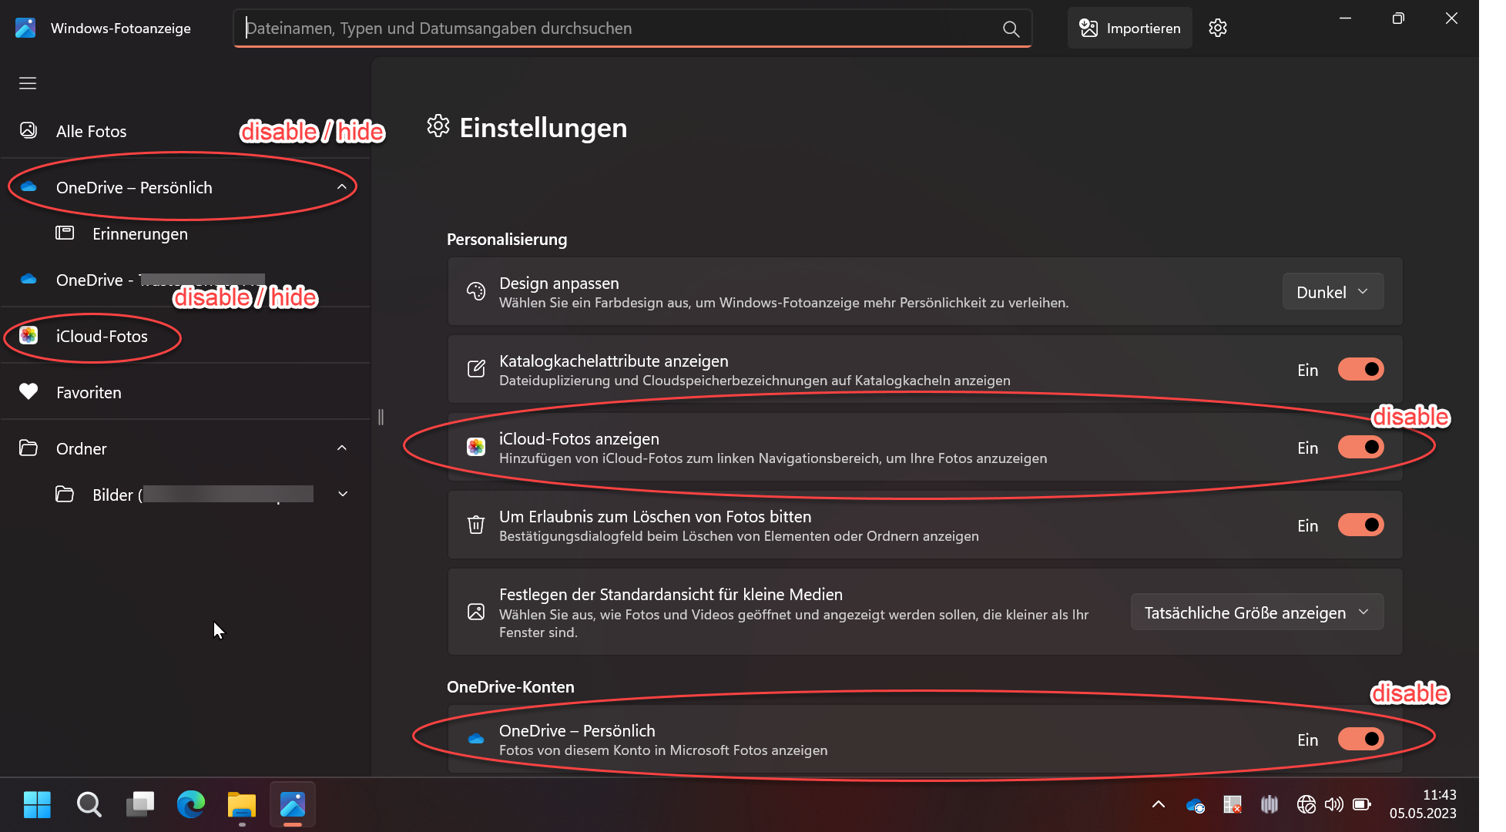Screen dimensions: 1506x832
Task: Disable the iCloud-Fotos anzeigen switch
Action: point(1361,448)
